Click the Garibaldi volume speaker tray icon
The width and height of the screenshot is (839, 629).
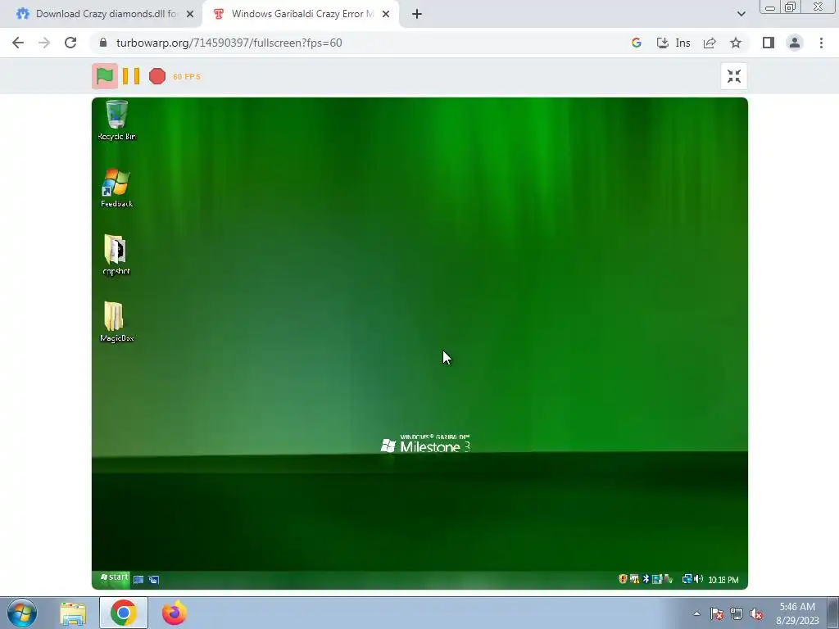[698, 579]
